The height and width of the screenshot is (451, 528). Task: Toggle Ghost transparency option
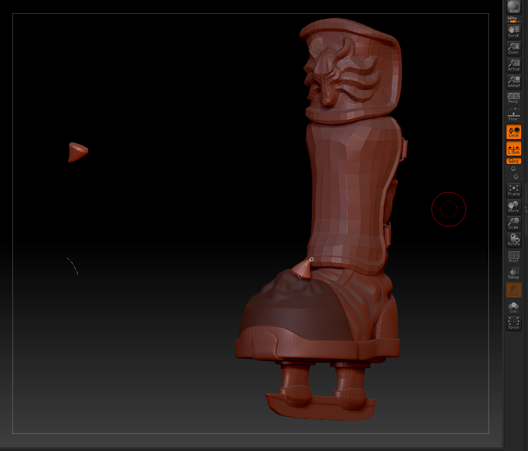click(513, 290)
